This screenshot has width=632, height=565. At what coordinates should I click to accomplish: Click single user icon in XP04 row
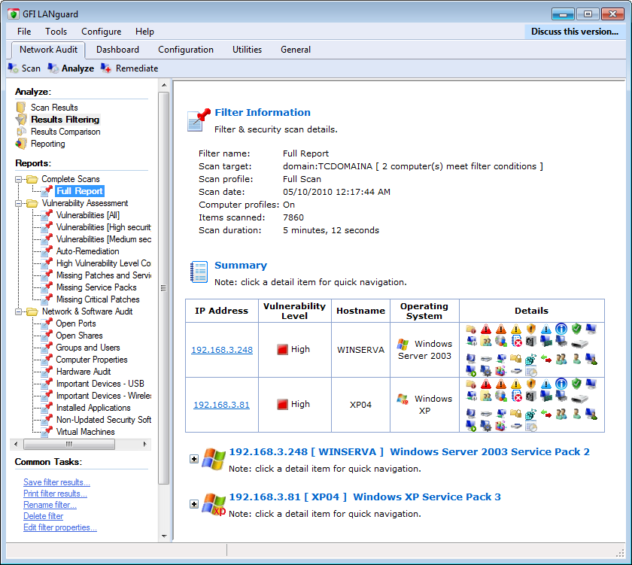576,414
